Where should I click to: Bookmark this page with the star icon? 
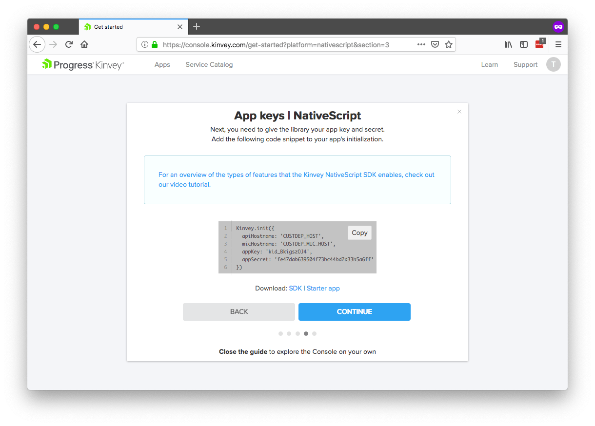[x=449, y=44]
